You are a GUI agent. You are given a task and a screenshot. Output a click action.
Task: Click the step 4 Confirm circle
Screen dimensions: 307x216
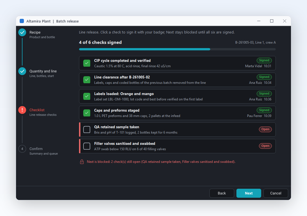pyautogui.click(x=22, y=149)
